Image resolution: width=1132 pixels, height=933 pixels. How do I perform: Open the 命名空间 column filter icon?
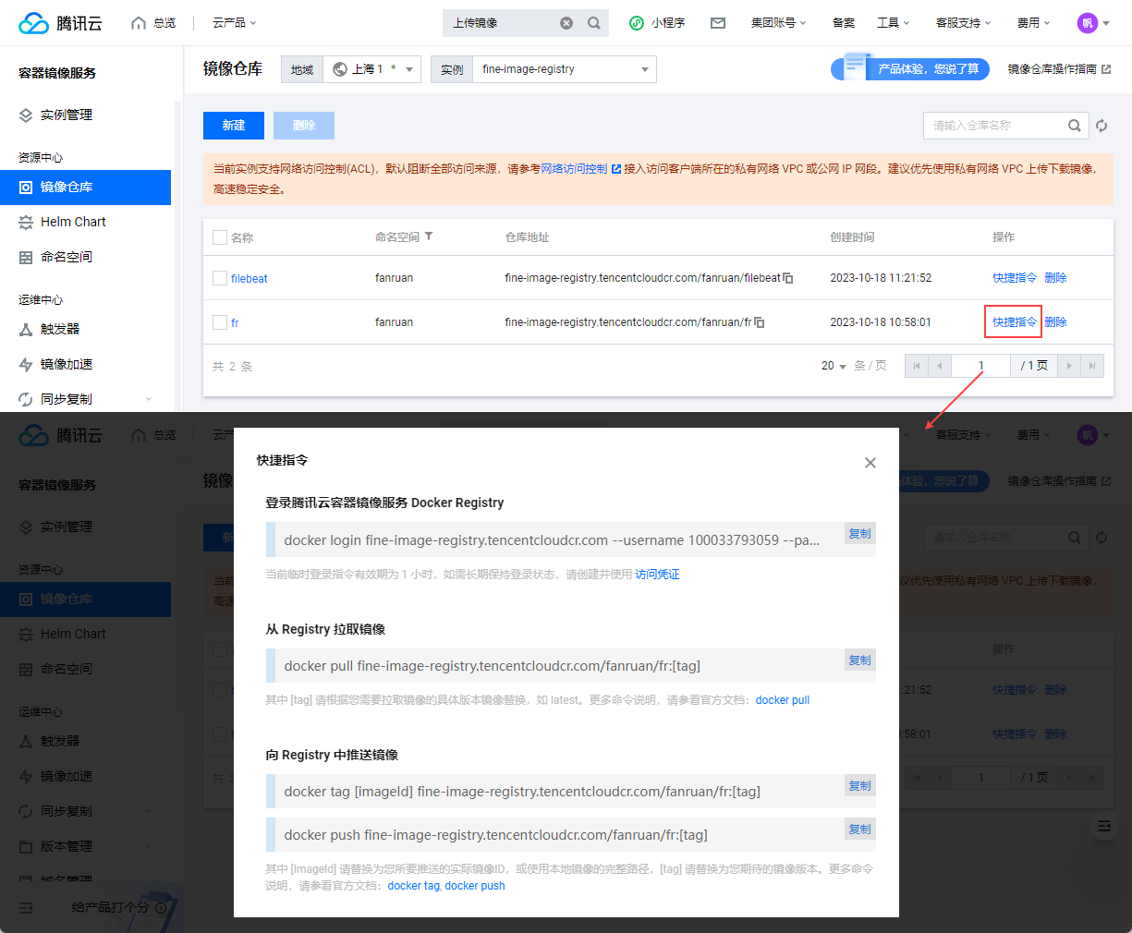[x=429, y=236]
